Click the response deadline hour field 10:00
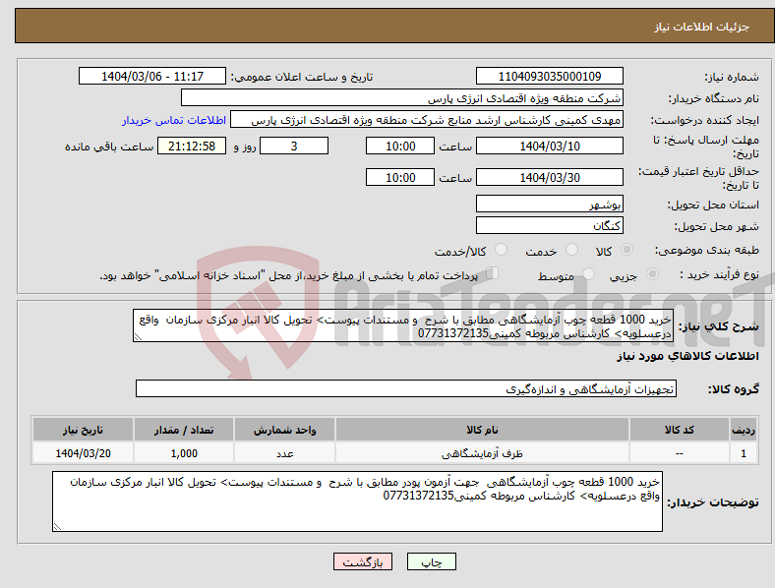The height and width of the screenshot is (588, 775). (x=400, y=147)
